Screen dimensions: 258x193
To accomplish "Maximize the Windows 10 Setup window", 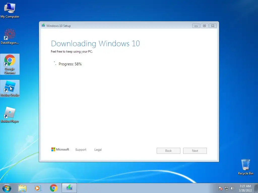I will (x=204, y=26).
